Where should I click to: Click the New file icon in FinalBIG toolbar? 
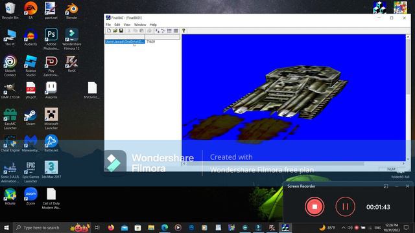pyautogui.click(x=109, y=30)
